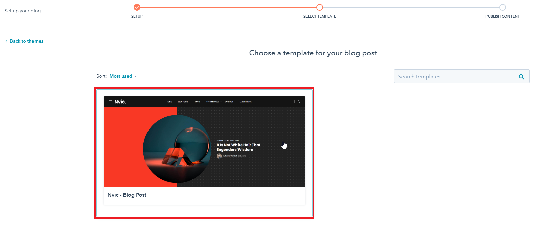Click the SELECT TEMPLATE step circle
Image resolution: width=545 pixels, height=231 pixels.
coord(320,7)
